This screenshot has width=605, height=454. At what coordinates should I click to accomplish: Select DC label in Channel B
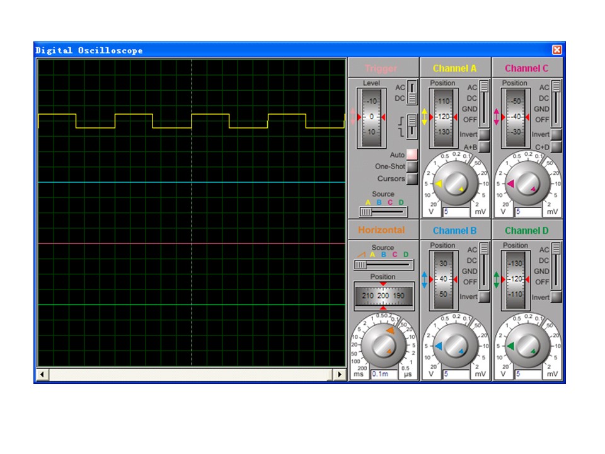472,260
